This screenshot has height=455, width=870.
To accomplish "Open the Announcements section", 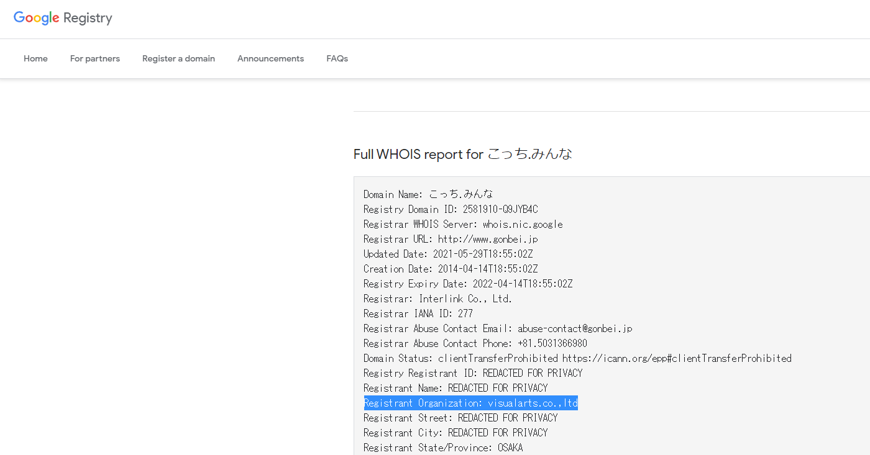I will coord(270,58).
